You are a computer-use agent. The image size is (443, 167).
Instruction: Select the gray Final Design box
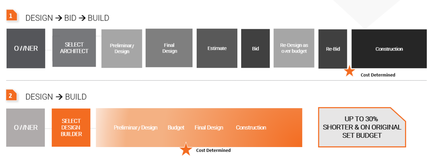(169, 48)
